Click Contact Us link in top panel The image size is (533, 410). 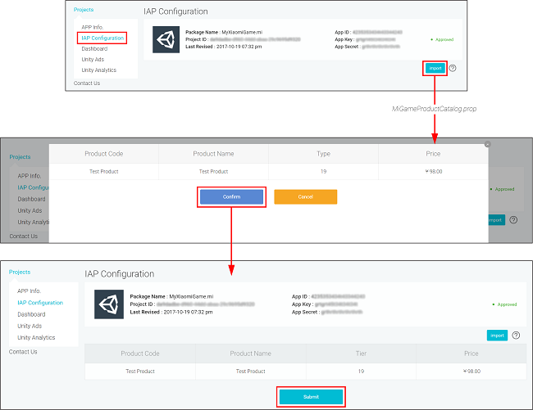87,83
